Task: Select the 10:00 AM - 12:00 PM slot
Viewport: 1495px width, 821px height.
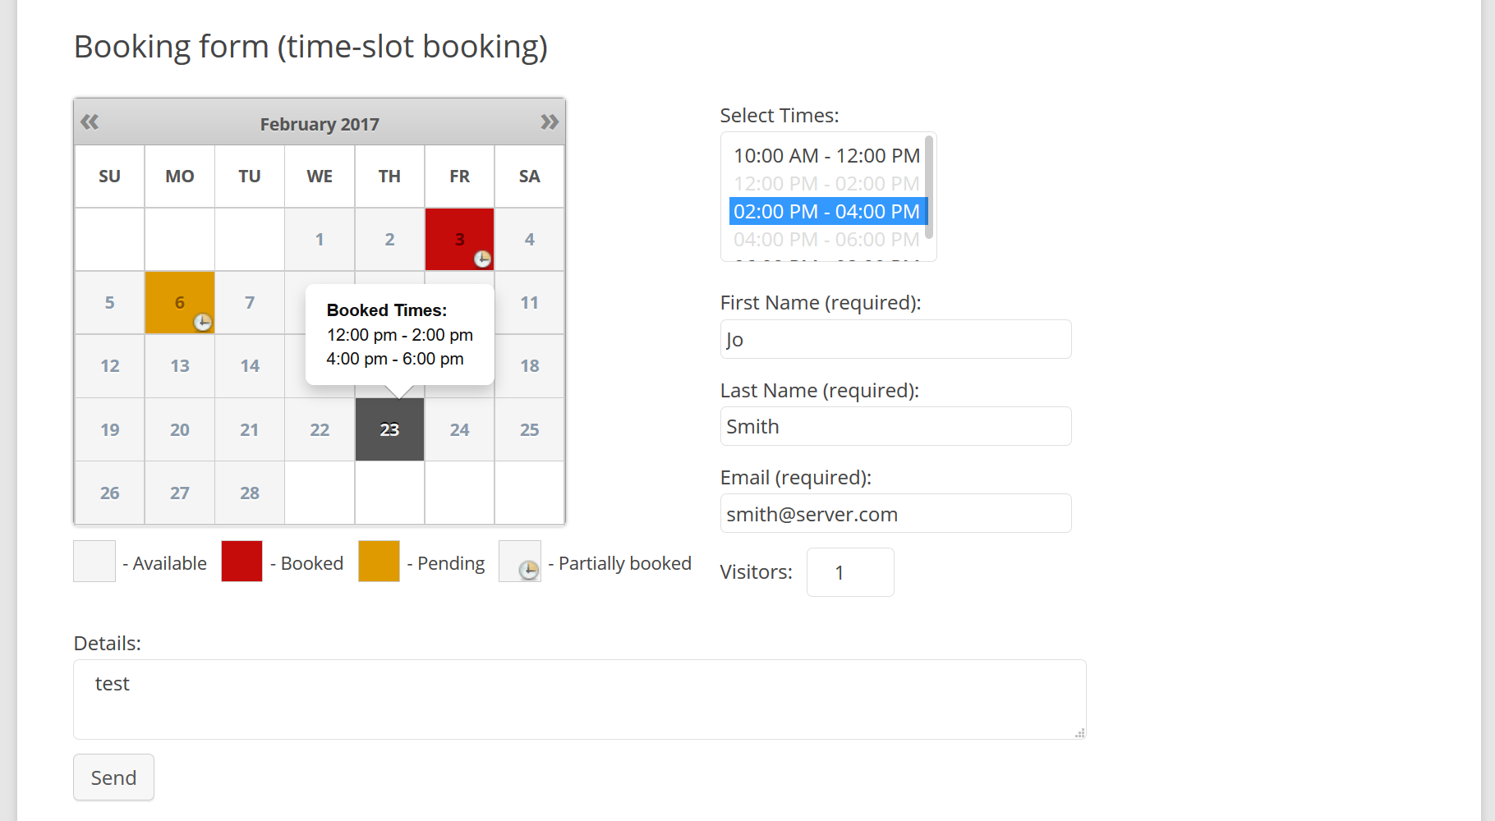Action: pyautogui.click(x=826, y=156)
